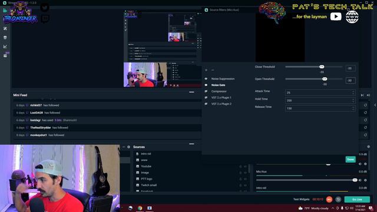Toggle visibility of VST 2.x Plugin 2
The width and height of the screenshot is (377, 212).
click(206, 104)
